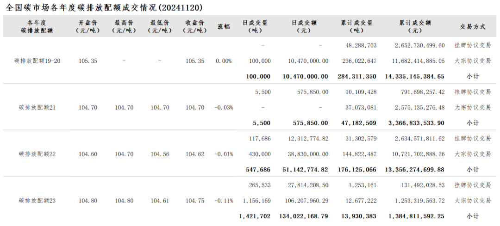
Task: Select the 开盘价 column header
Action: coord(88,26)
